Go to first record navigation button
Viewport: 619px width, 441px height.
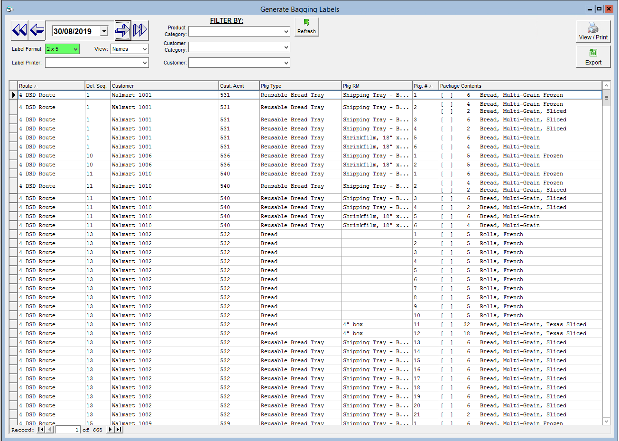point(41,429)
